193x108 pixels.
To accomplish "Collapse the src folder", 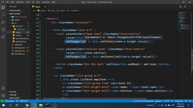I will pyautogui.click(x=19, y=23).
